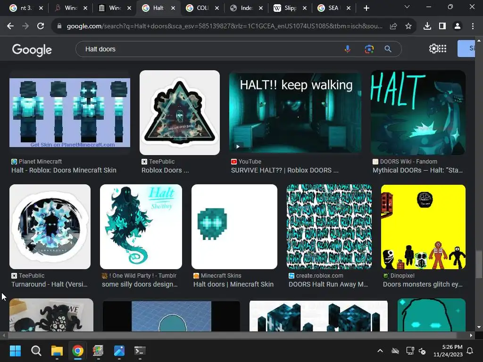
Task: Reload the Google Images page
Action: (x=41, y=26)
